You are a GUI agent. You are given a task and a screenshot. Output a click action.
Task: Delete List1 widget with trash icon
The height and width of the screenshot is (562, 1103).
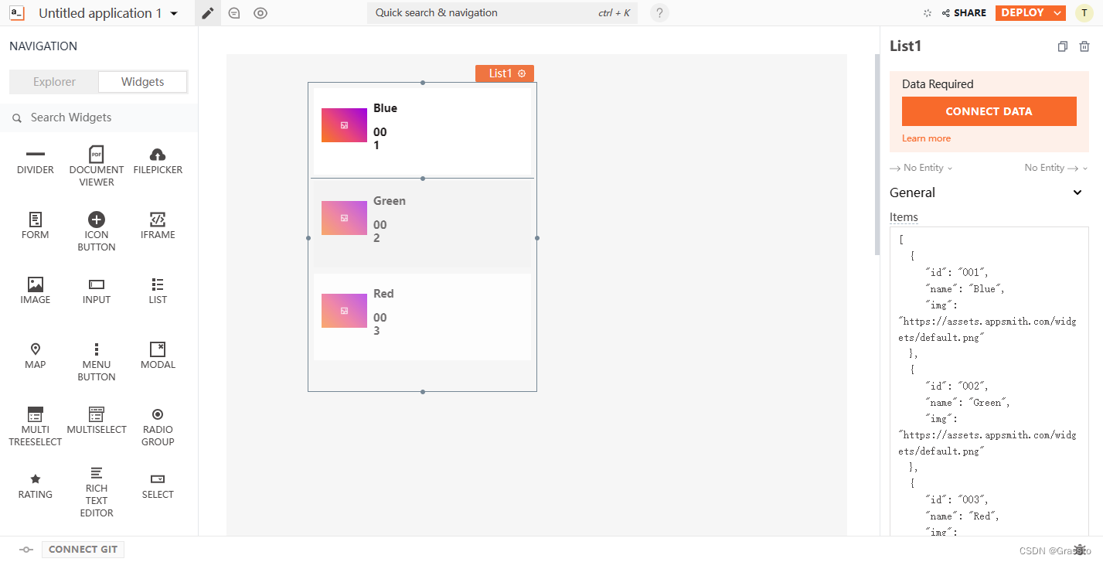click(1084, 46)
